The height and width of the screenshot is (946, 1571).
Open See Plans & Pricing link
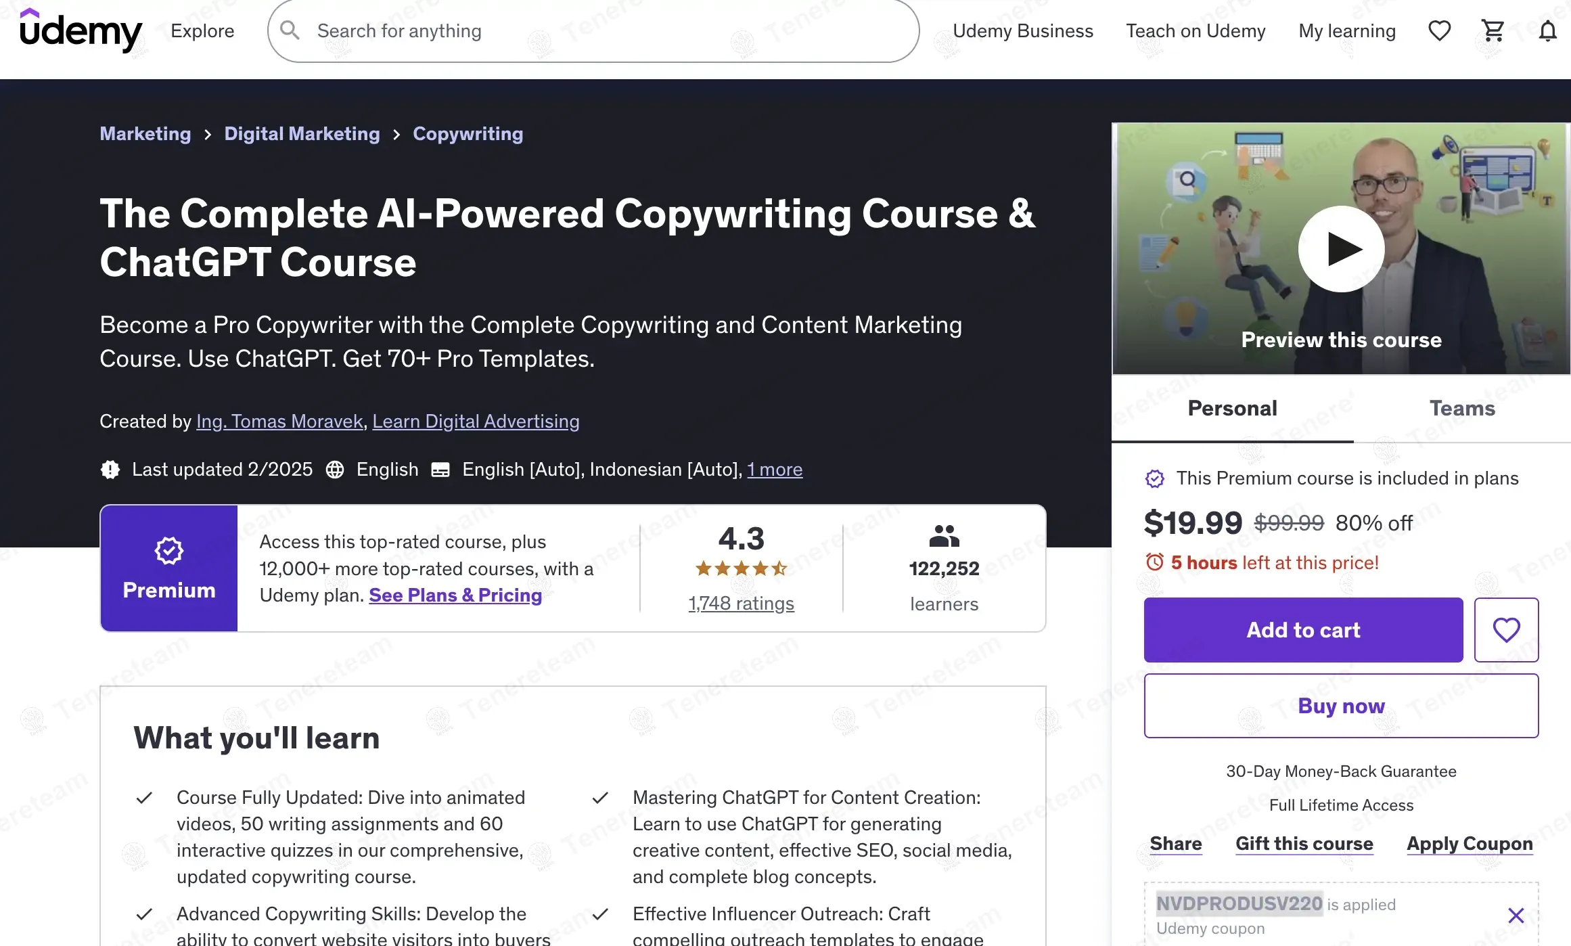[455, 595]
